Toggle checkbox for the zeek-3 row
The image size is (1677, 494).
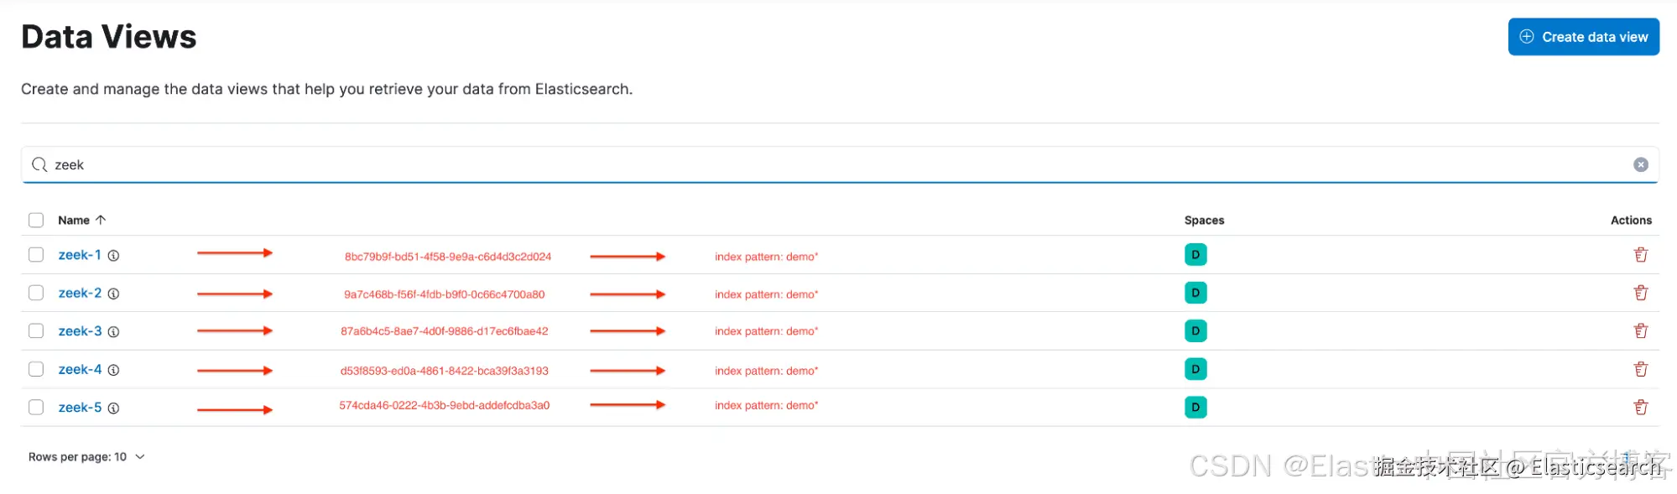(x=36, y=331)
